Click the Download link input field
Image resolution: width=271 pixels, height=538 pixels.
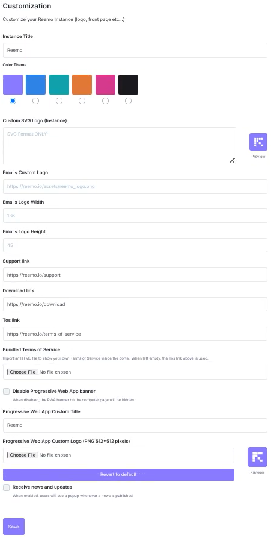tap(135, 304)
